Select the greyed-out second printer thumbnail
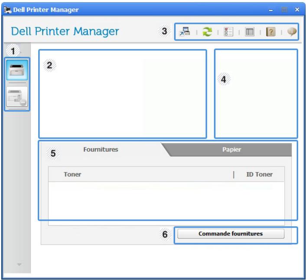This screenshot has width=306, height=280. 17,97
